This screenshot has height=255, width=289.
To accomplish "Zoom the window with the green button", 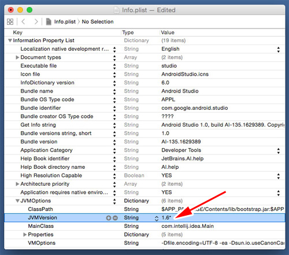I will click(29, 10).
